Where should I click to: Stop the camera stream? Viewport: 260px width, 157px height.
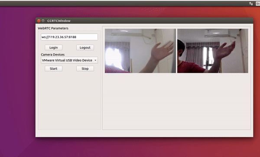click(85, 69)
